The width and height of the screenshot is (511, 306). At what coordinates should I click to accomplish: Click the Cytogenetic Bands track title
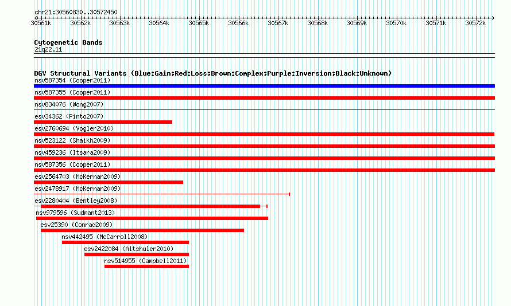(x=68, y=42)
